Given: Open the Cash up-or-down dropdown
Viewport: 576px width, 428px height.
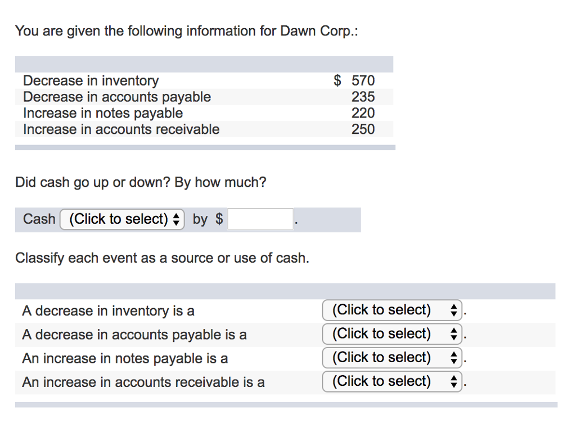Looking at the screenshot, I should click(121, 219).
